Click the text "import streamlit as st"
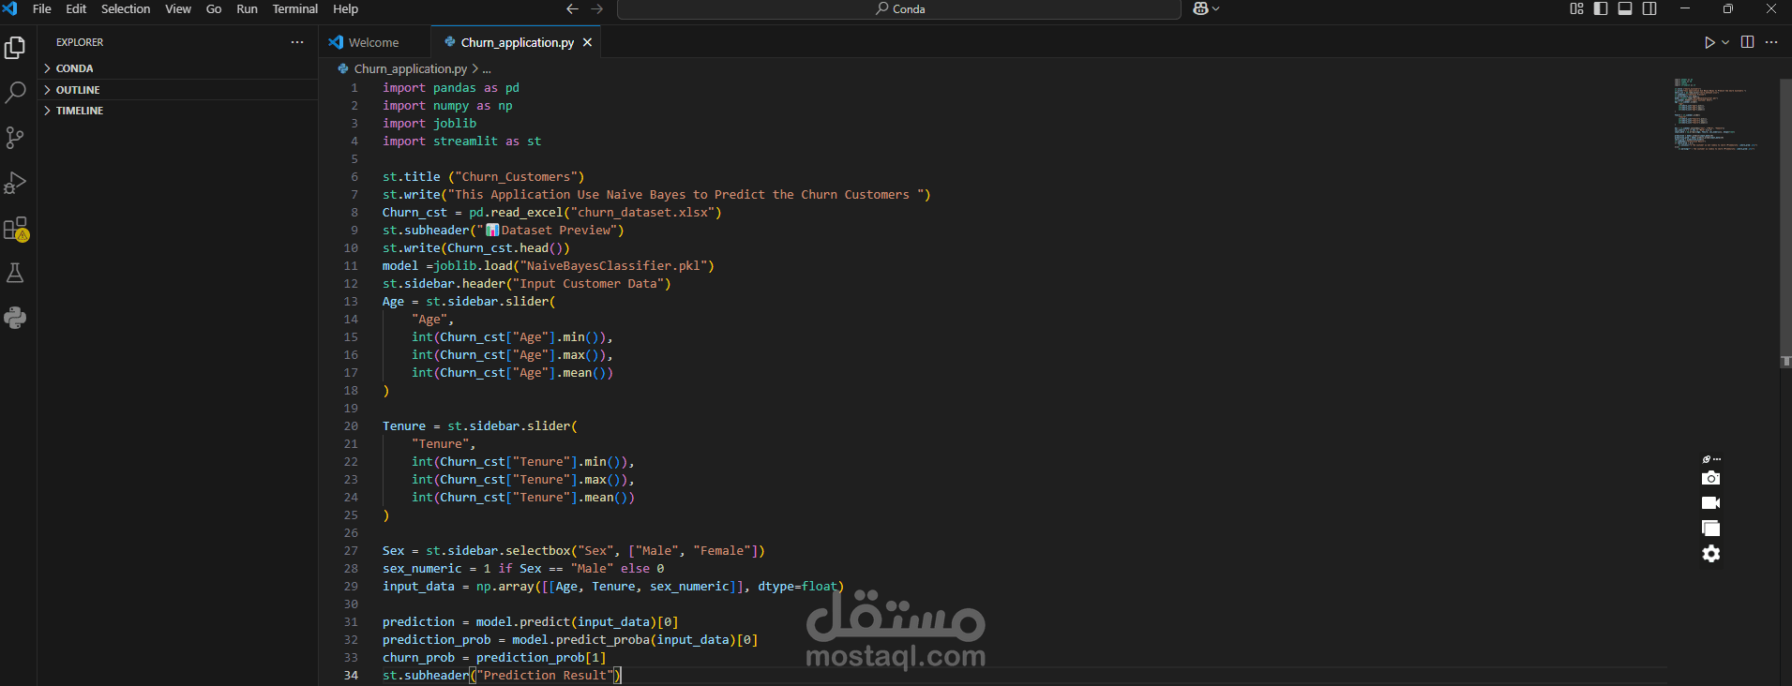 pyautogui.click(x=461, y=142)
